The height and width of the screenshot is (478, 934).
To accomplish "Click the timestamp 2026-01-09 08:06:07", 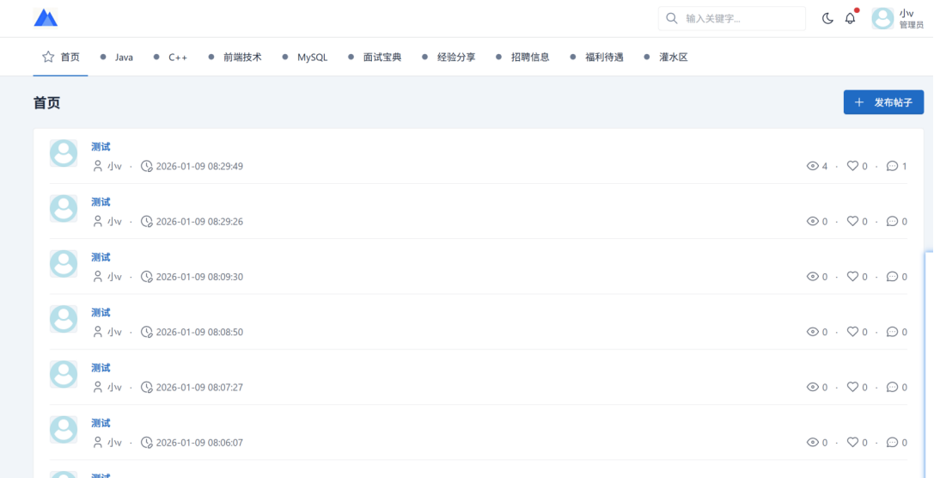I will 199,443.
